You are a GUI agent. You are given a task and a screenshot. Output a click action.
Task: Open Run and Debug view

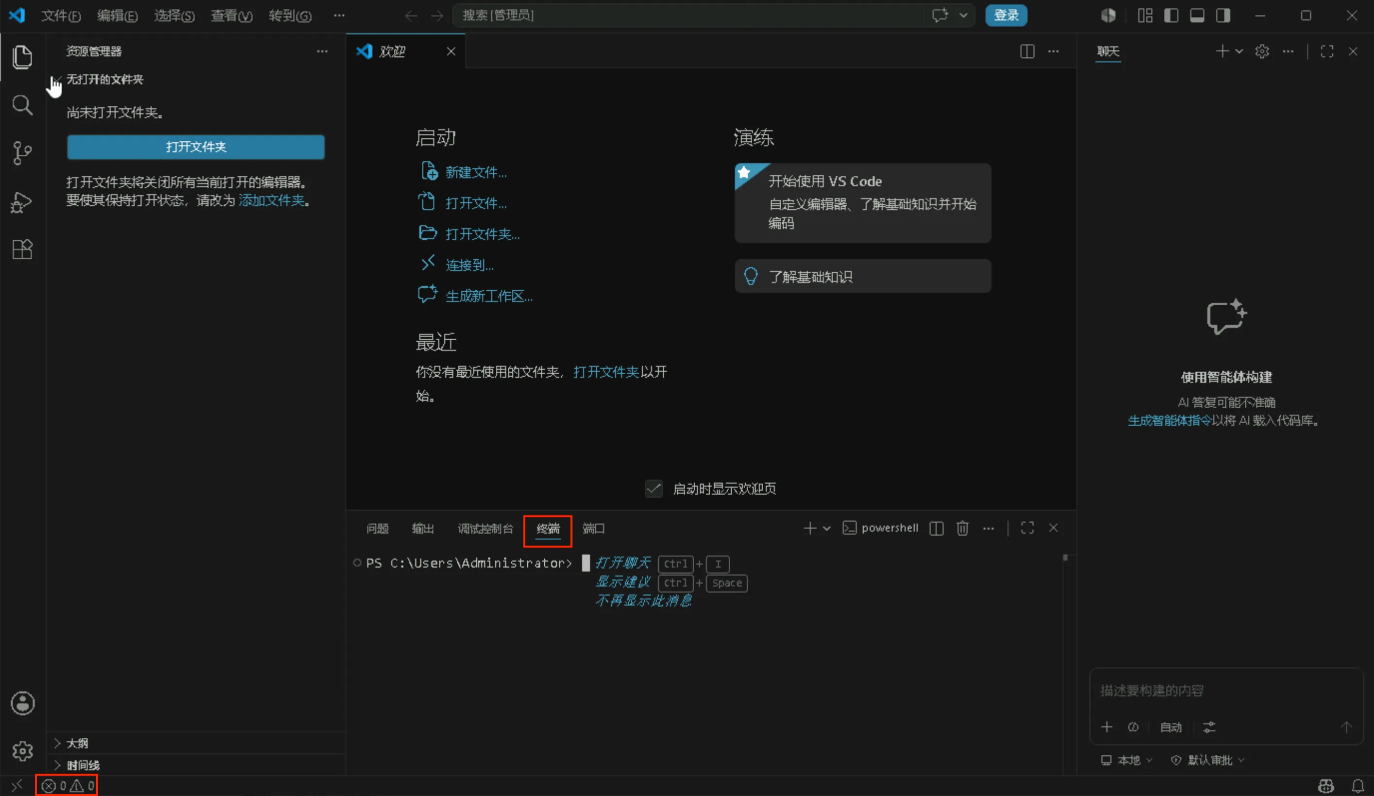click(x=22, y=202)
